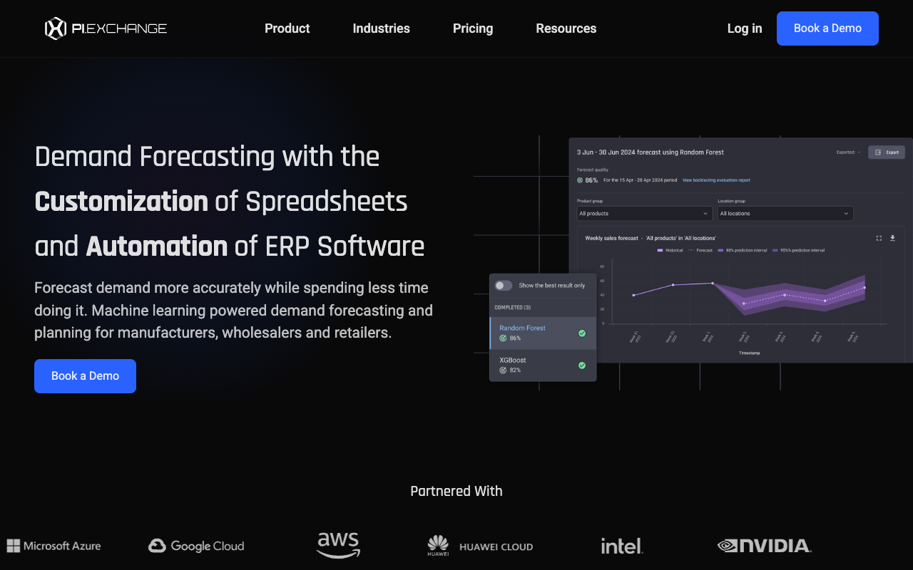Click the 95% prediction interval legend swatch

(775, 250)
